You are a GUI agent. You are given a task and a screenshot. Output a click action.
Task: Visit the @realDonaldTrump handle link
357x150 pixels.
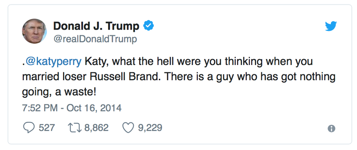(95, 39)
